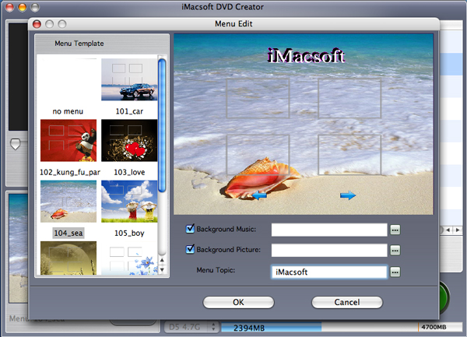Select the top-right chapter frame in preview
The height and width of the screenshot is (337, 467).
pos(349,98)
